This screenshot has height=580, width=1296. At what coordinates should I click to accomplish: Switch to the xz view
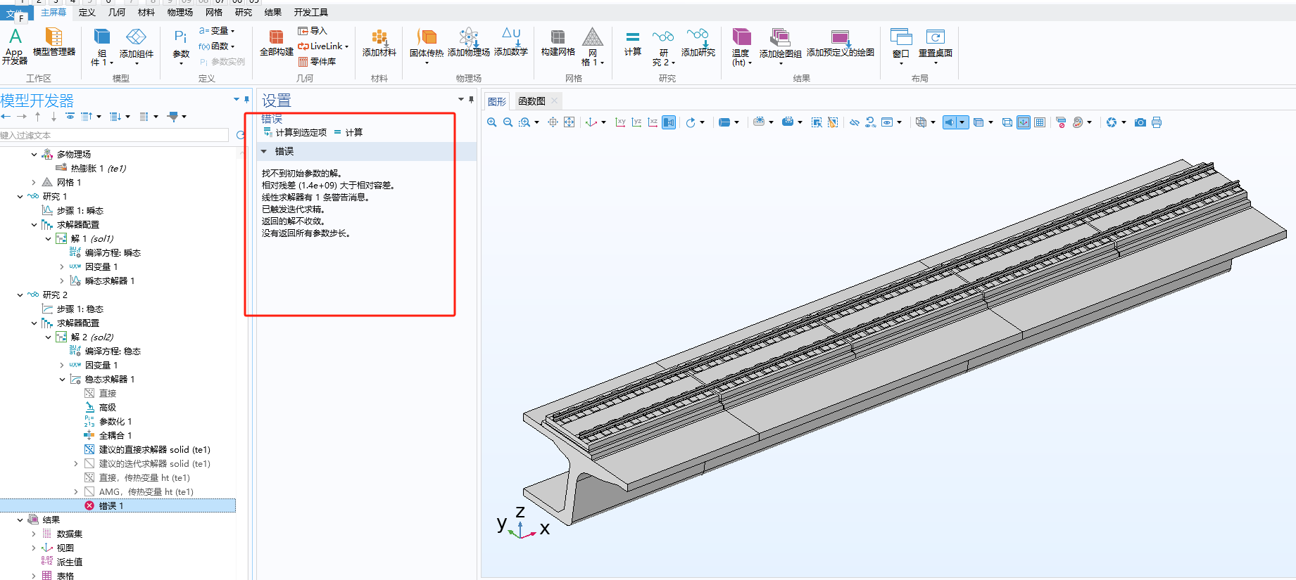click(x=653, y=122)
